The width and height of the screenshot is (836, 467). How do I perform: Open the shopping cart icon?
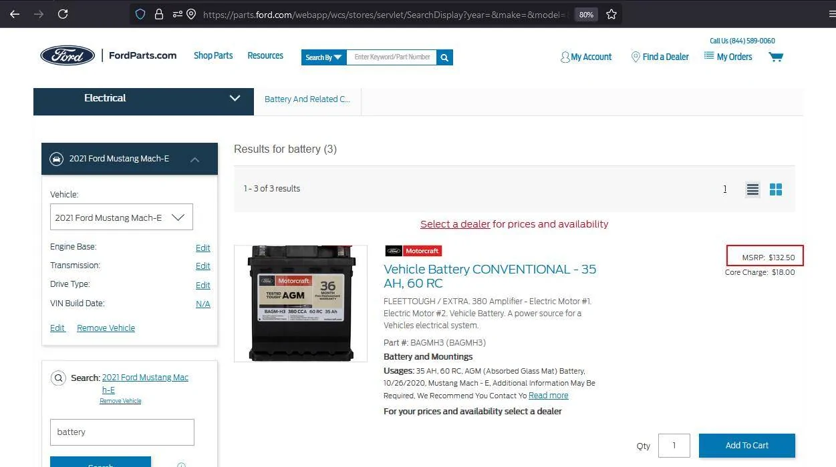tap(776, 57)
